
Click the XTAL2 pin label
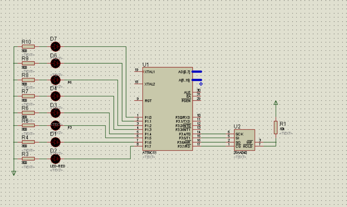coord(150,84)
